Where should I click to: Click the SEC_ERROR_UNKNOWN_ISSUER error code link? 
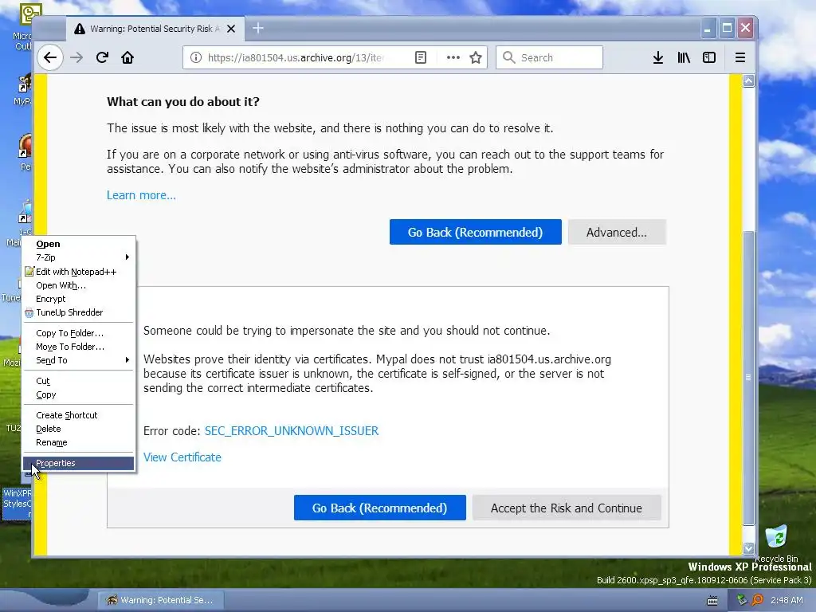pos(292,431)
